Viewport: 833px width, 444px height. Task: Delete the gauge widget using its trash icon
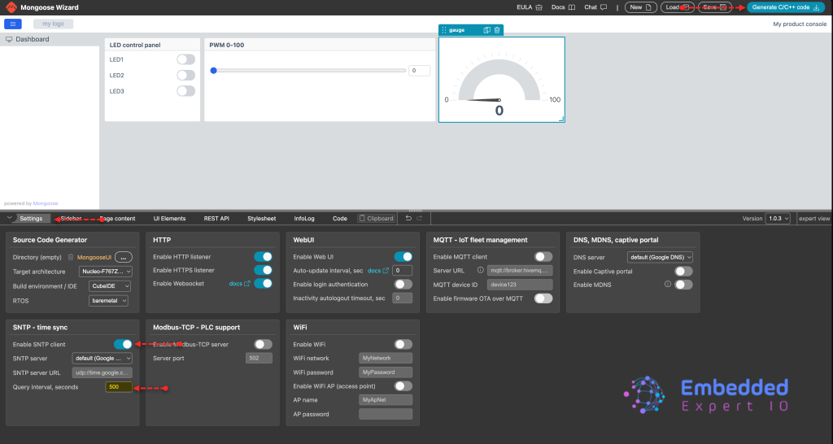pyautogui.click(x=497, y=30)
